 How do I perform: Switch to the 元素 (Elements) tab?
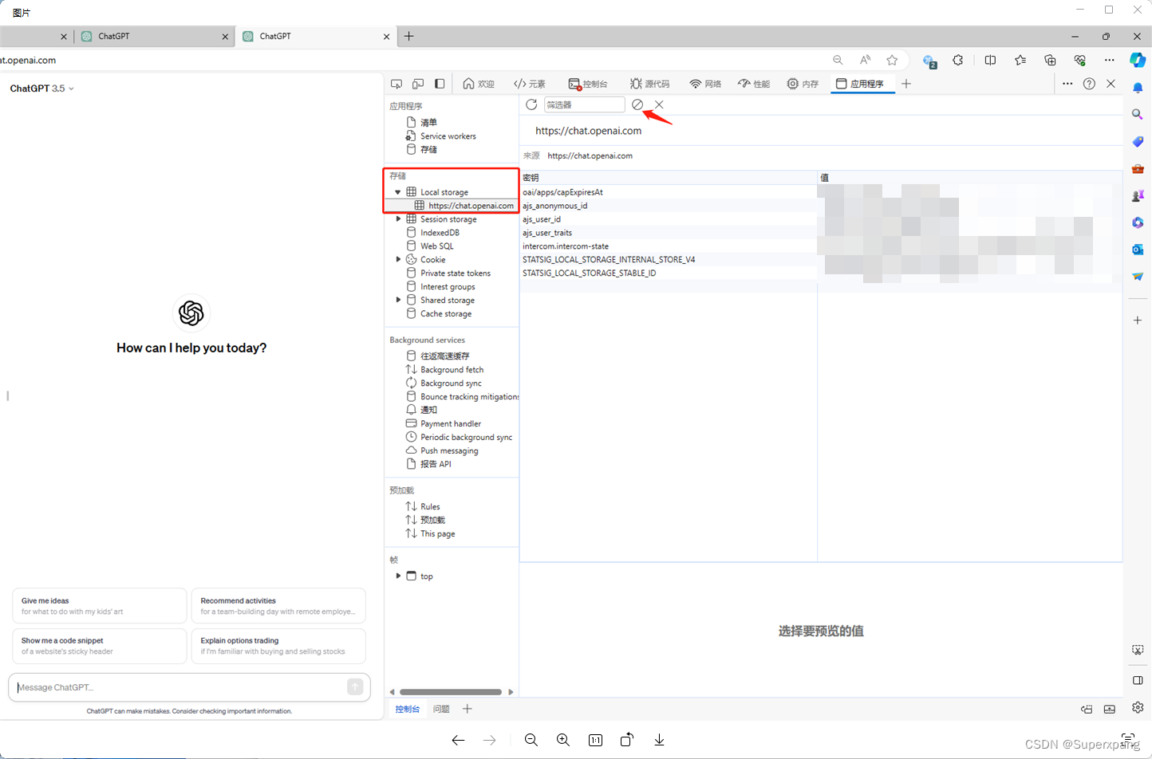pyautogui.click(x=530, y=84)
